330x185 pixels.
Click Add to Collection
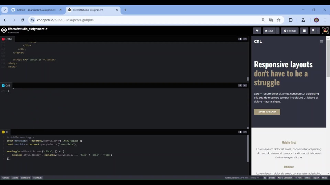point(285,178)
